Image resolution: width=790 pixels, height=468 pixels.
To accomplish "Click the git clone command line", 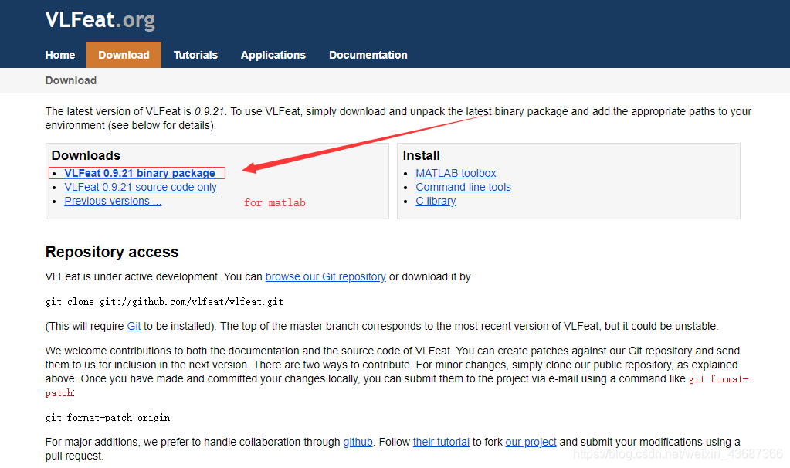I will tap(164, 302).
